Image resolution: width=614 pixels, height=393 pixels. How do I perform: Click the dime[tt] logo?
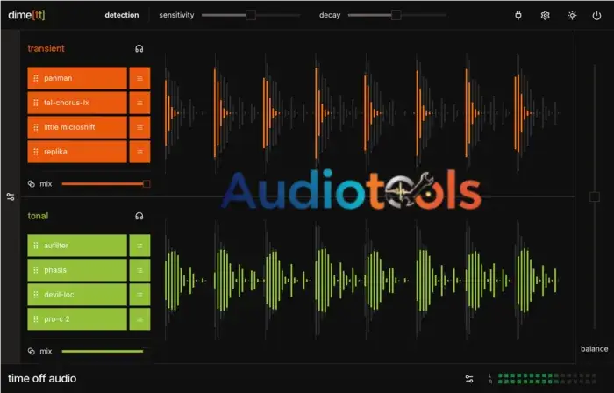tap(26, 15)
